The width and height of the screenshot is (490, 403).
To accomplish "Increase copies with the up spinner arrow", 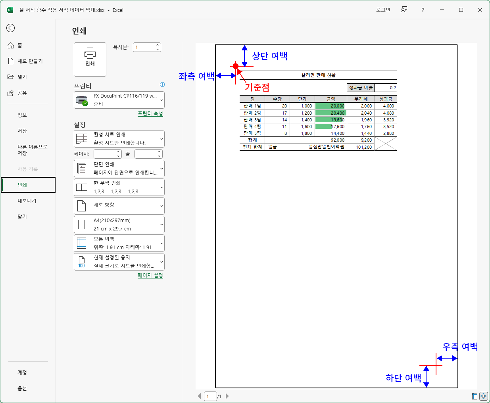I will click(158, 45).
